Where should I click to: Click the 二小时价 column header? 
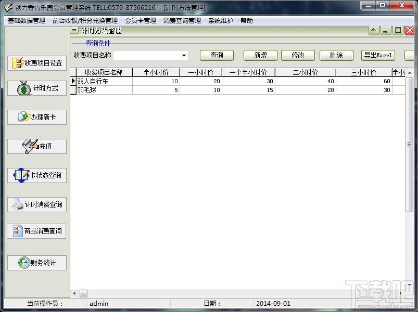click(305, 73)
